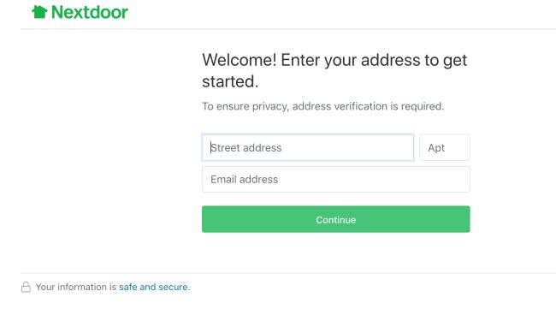Submit the form with Continue button
The height and width of the screenshot is (315, 556).
coord(336,219)
